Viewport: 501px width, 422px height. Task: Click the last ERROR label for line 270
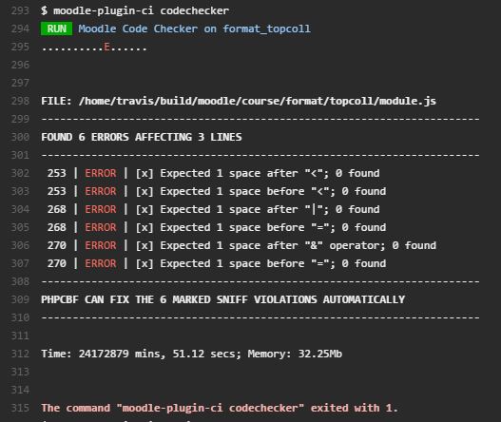[x=101, y=263]
